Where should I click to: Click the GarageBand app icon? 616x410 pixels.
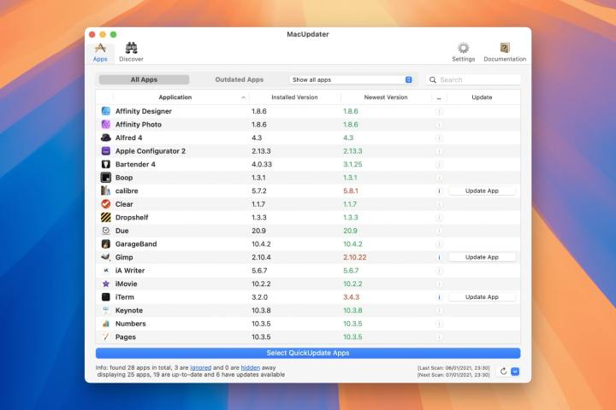(106, 243)
